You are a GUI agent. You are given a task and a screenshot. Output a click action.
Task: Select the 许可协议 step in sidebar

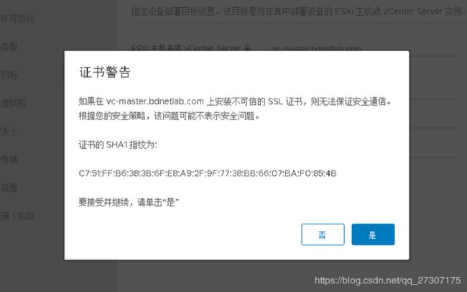[17, 19]
